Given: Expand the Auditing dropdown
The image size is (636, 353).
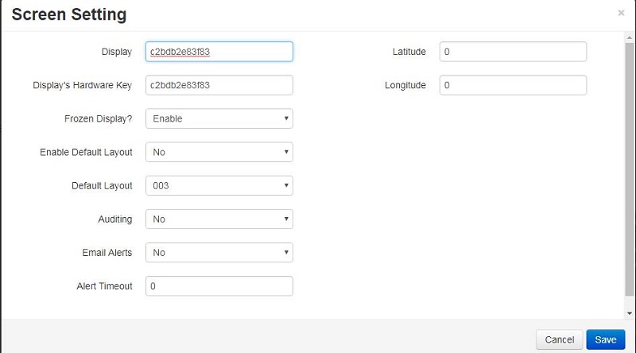Looking at the screenshot, I should tap(219, 219).
